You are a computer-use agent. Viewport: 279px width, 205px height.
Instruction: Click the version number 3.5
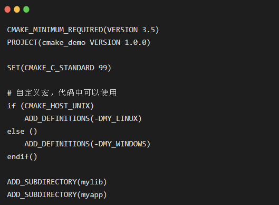click(x=149, y=30)
